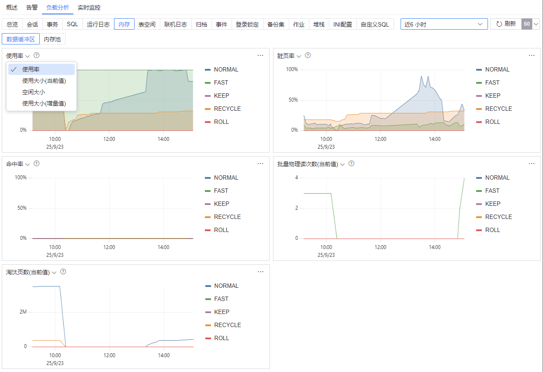Open help icon beside 淘汰页数 title
Viewport: 543px width, 372px height.
coord(63,272)
